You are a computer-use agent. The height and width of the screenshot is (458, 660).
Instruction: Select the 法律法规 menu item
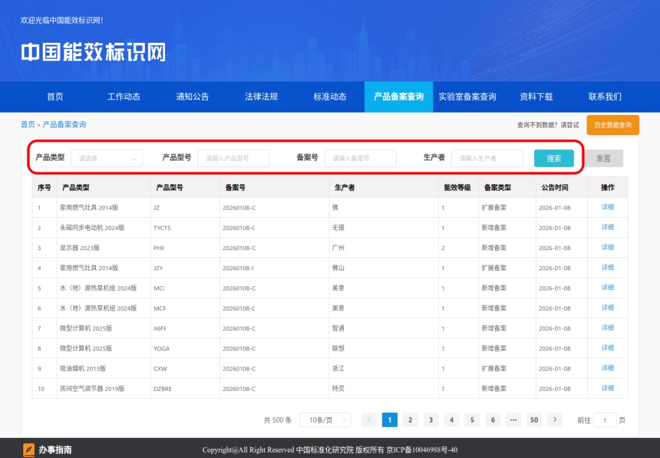(261, 97)
